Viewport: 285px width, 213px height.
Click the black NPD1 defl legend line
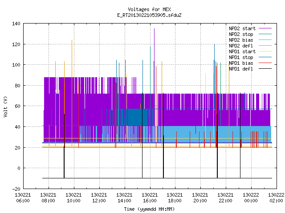[x=265, y=69]
